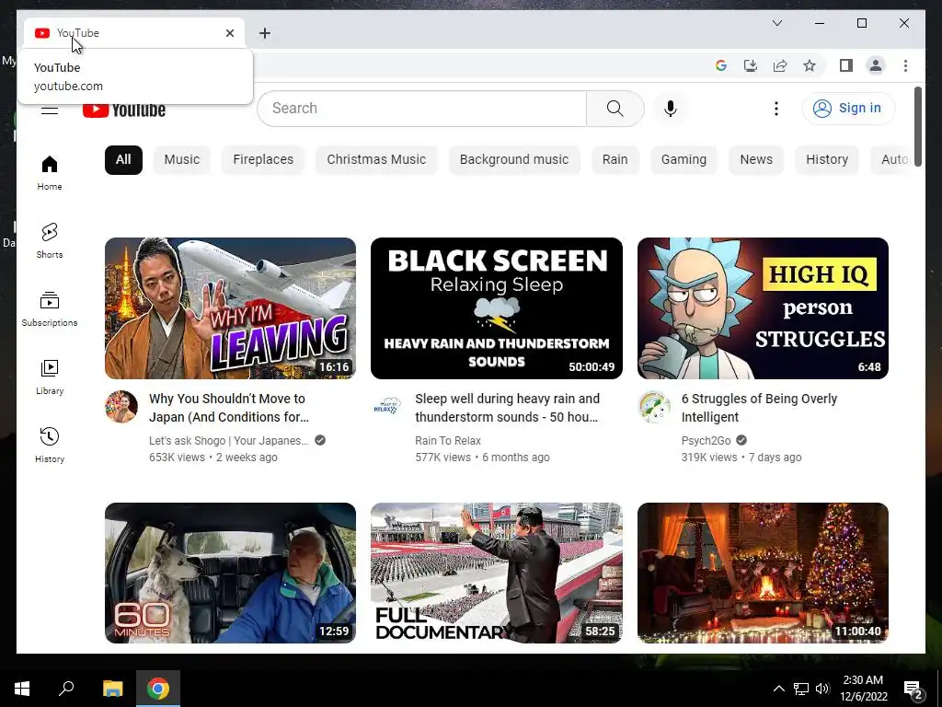Select the Christmas Music filter chip
The image size is (942, 707).
[376, 160]
